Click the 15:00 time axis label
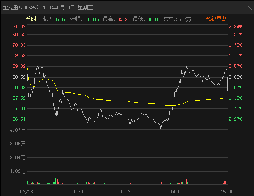Image resolution: width=254 pixels, height=196 pixels. coord(227,192)
